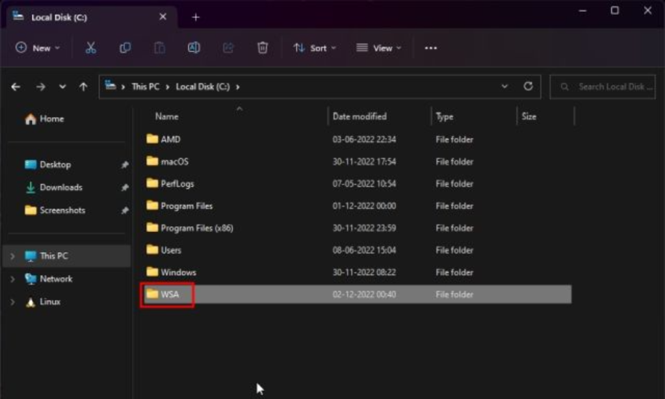The width and height of the screenshot is (665, 399).
Task: Click the drive icon in address bar
Action: point(111,86)
